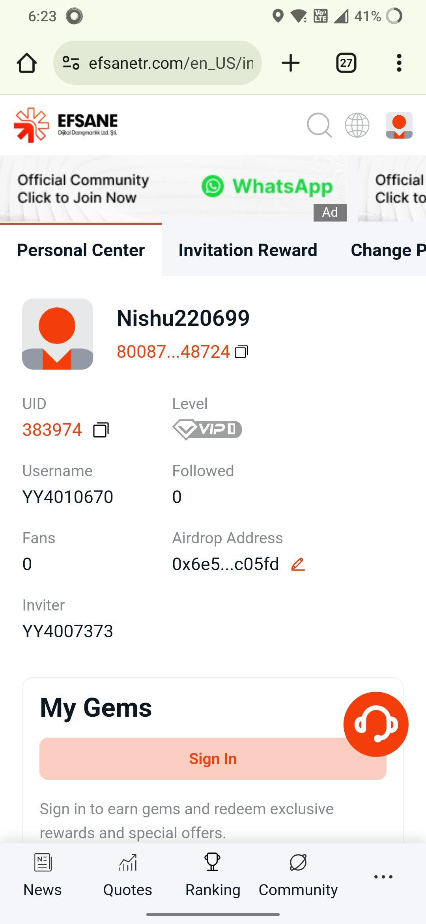Open the language globe icon
426x924 pixels.
[357, 125]
